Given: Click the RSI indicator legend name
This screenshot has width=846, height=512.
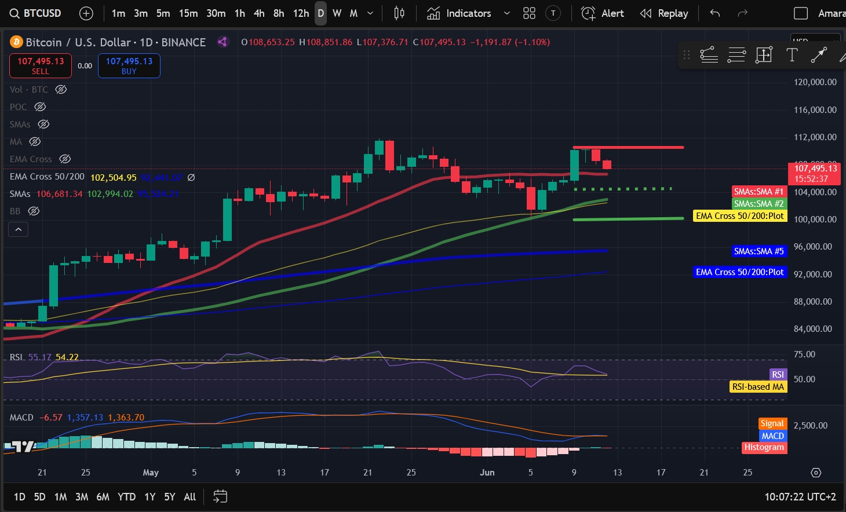Looking at the screenshot, I should (x=17, y=357).
